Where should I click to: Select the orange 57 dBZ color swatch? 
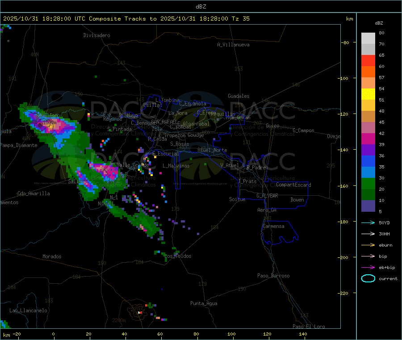pos(368,72)
